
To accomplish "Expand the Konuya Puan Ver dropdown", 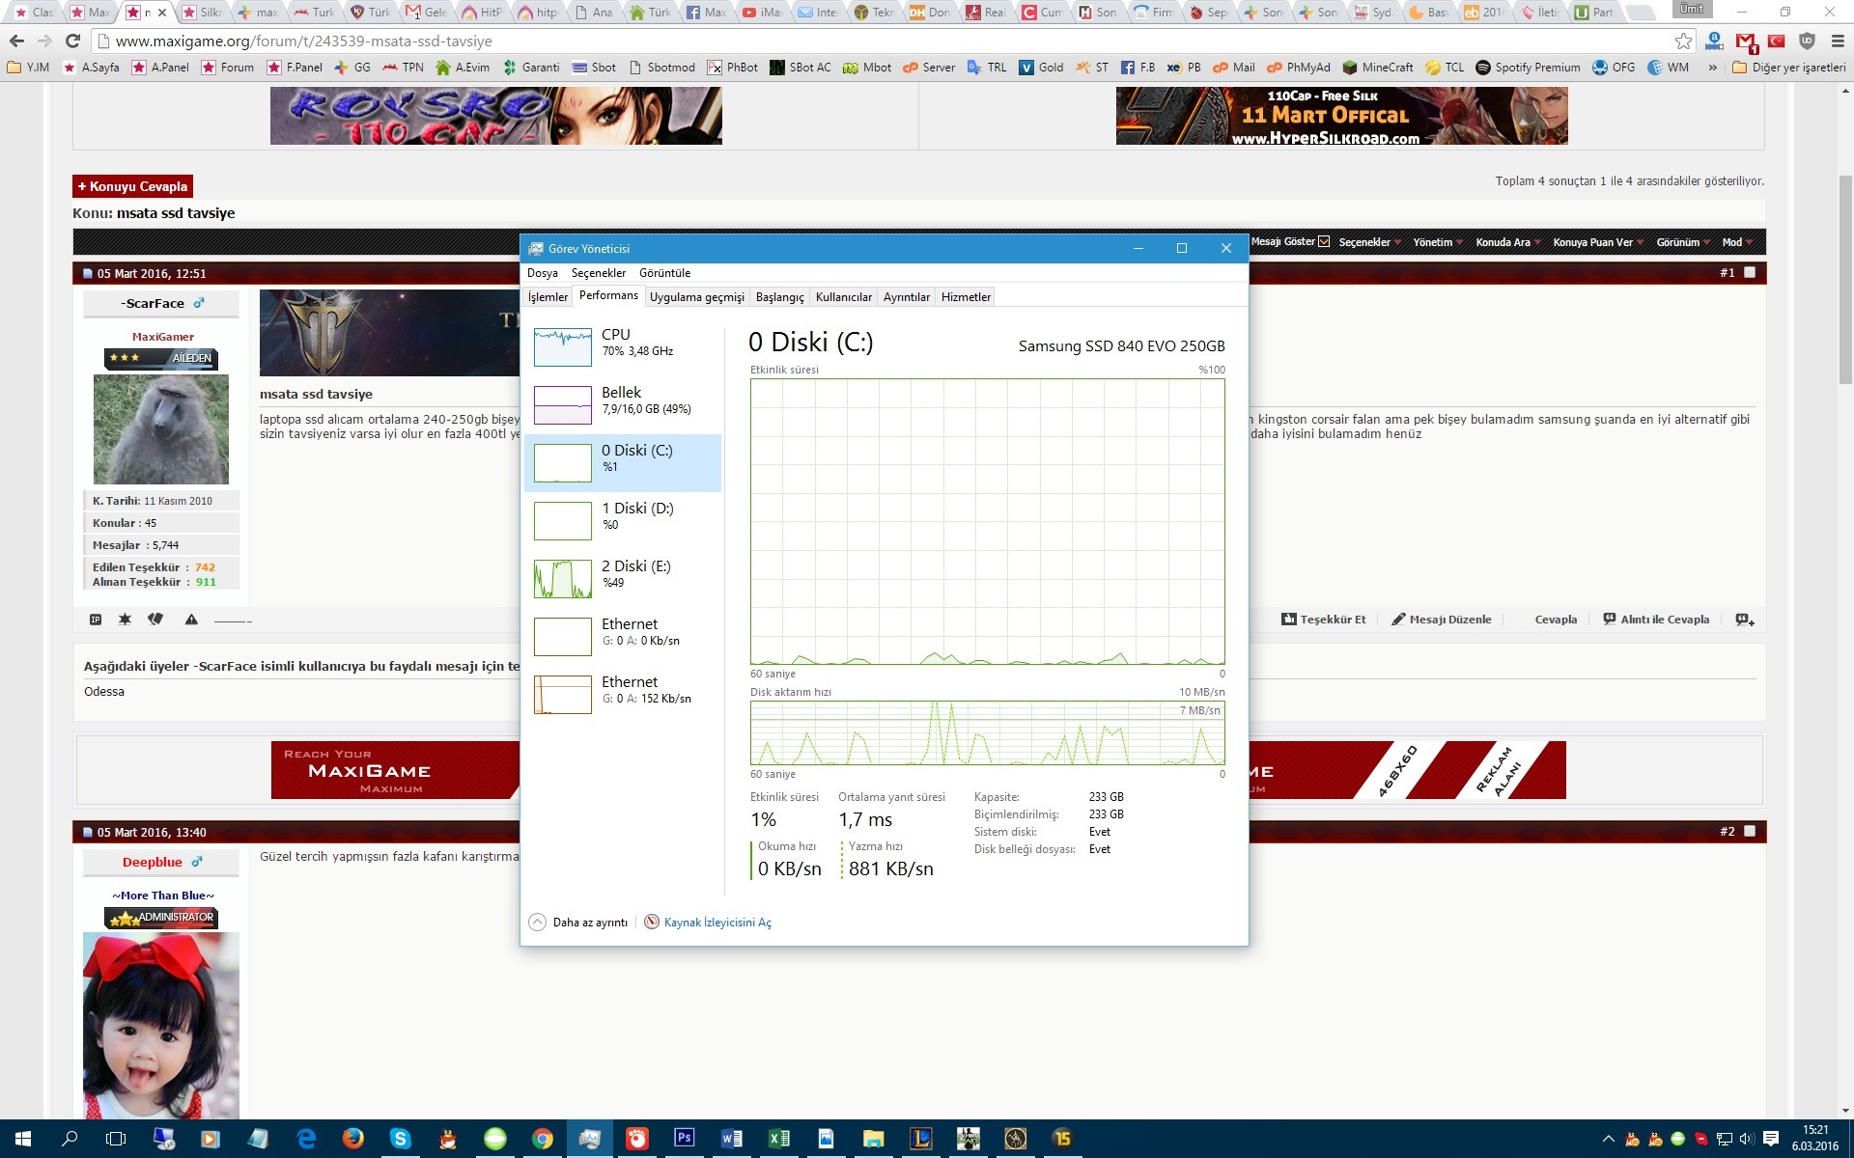I will [x=1598, y=242].
